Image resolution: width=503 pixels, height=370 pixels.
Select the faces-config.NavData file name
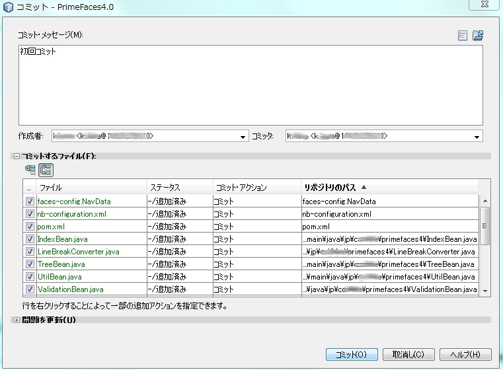(74, 202)
